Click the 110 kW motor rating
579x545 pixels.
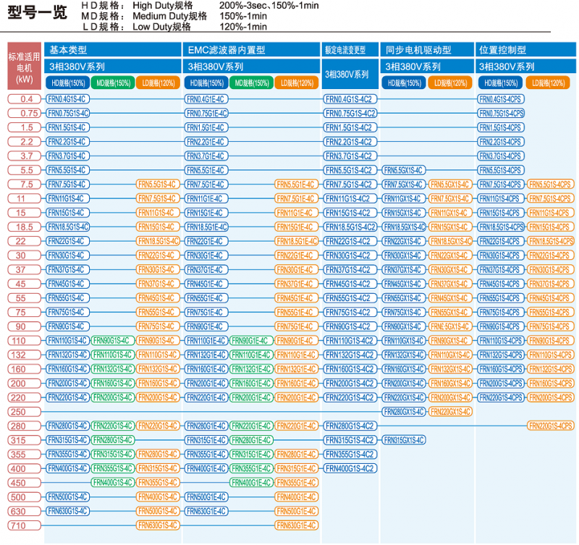point(25,341)
